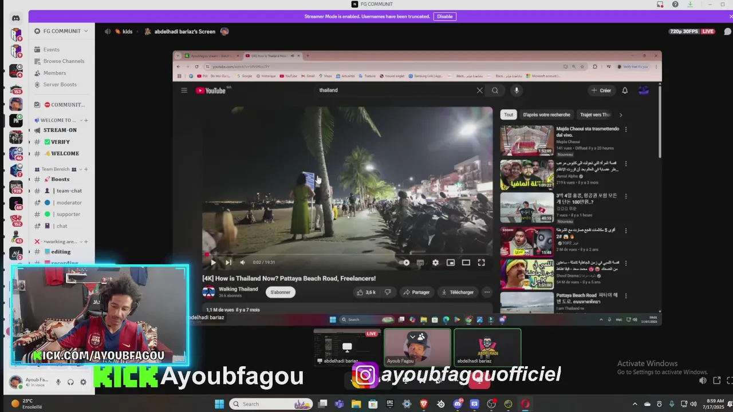
Task: Click the Windows taskbar Search box
Action: point(271,404)
